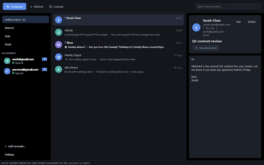Click the Q3 contract review subject
This screenshot has width=264, height=165.
click(207, 41)
